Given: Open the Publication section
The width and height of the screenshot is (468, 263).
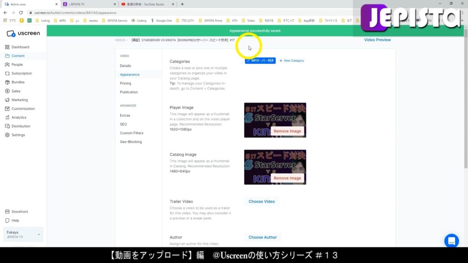Looking at the screenshot, I should [128, 92].
